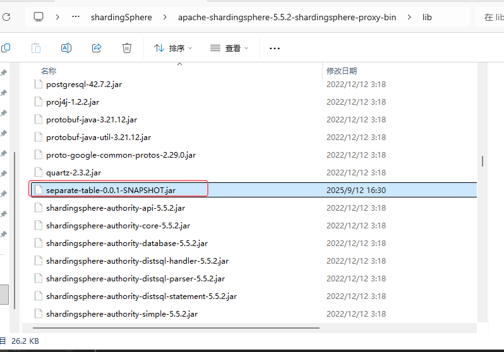Viewport: 504px width, 352px height.
Task: Select shardingsphere-authority-database-5.5.2.jar
Action: click(127, 243)
